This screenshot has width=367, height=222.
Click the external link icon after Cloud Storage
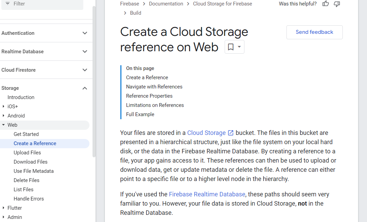coord(231,133)
